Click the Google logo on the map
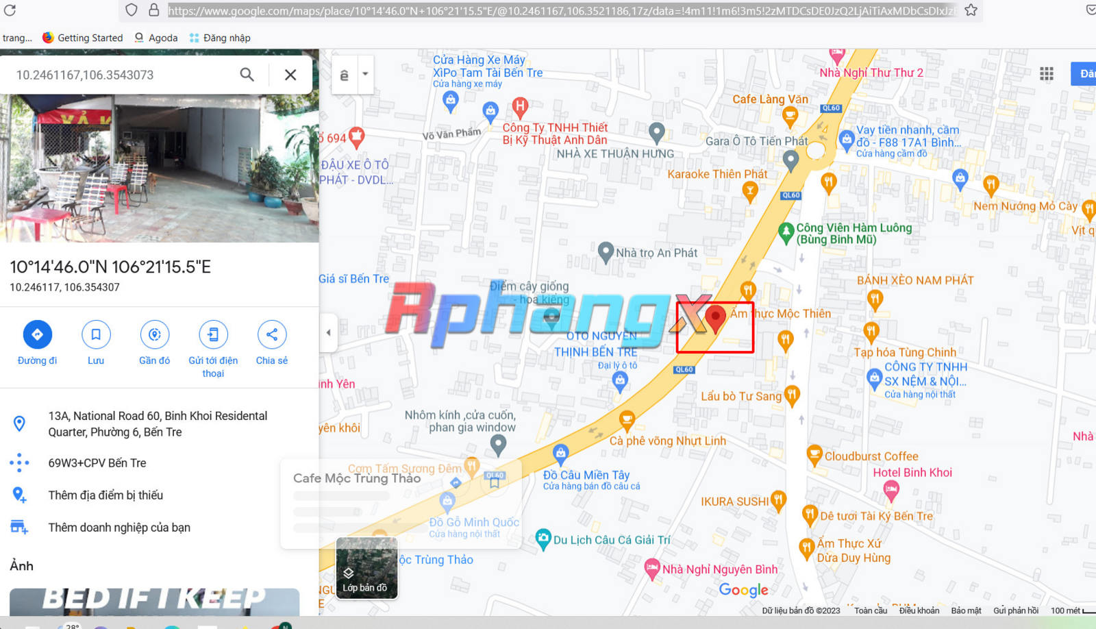 [743, 590]
